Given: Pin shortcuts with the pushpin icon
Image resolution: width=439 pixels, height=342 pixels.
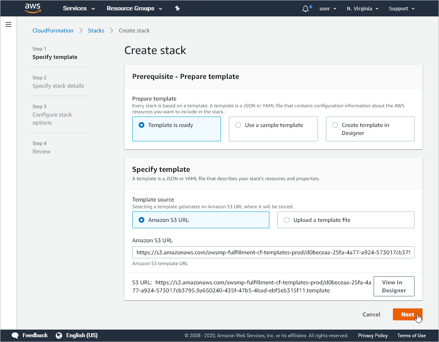Looking at the screenshot, I should pyautogui.click(x=178, y=8).
